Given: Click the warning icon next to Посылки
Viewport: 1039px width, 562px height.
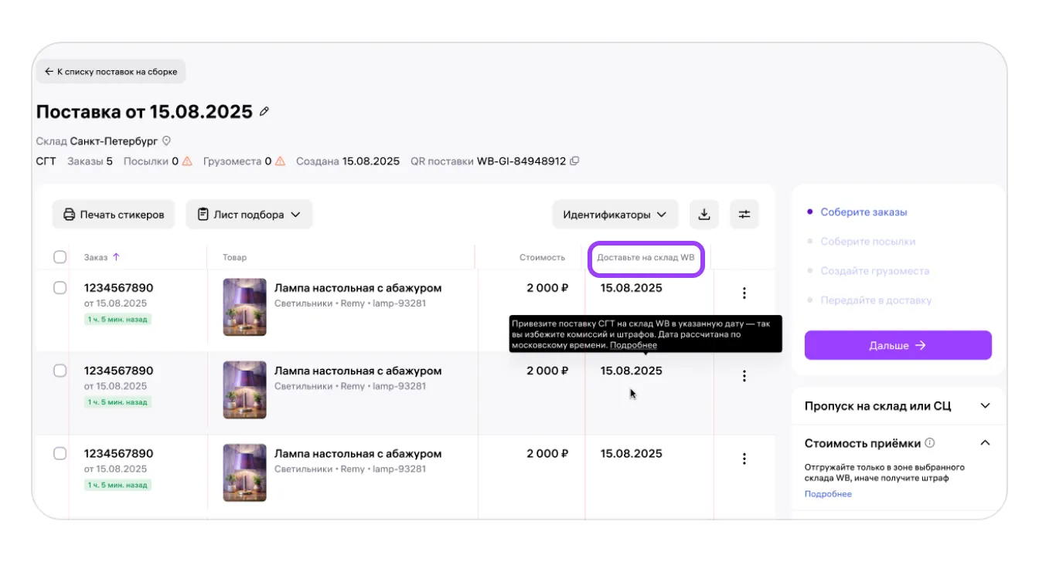Looking at the screenshot, I should 187,161.
